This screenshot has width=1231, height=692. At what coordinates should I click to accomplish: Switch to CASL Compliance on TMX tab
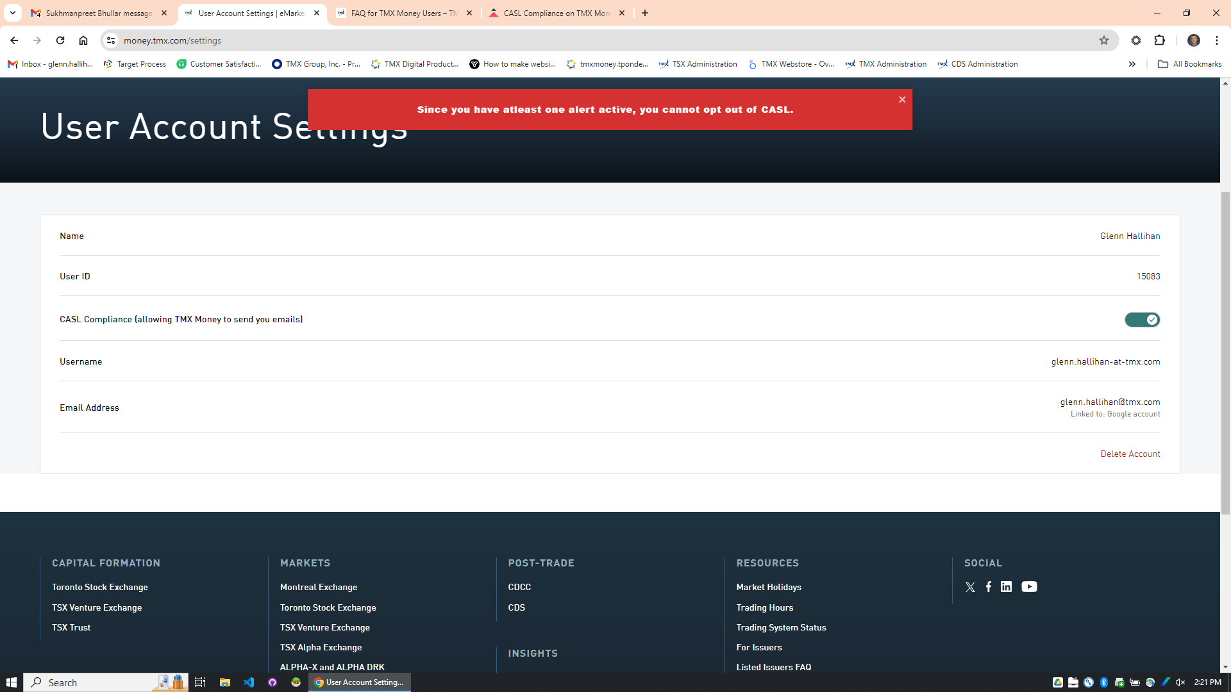point(556,13)
